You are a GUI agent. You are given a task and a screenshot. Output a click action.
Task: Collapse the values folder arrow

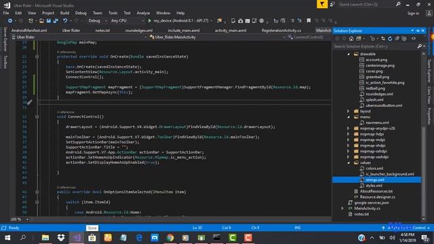(x=349, y=163)
